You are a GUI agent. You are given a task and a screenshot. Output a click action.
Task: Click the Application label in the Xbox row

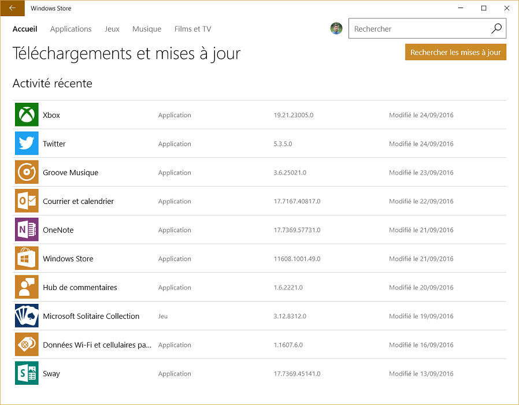point(175,115)
